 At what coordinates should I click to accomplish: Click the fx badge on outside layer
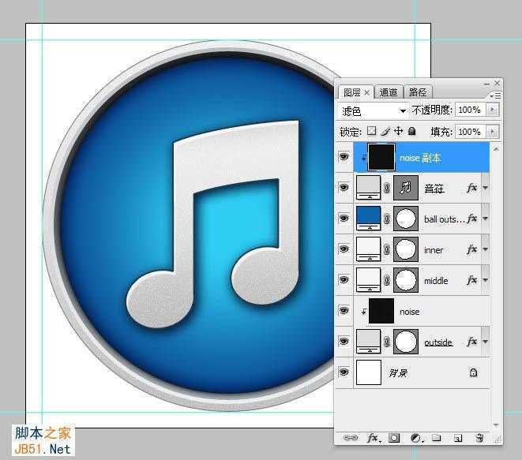471,342
